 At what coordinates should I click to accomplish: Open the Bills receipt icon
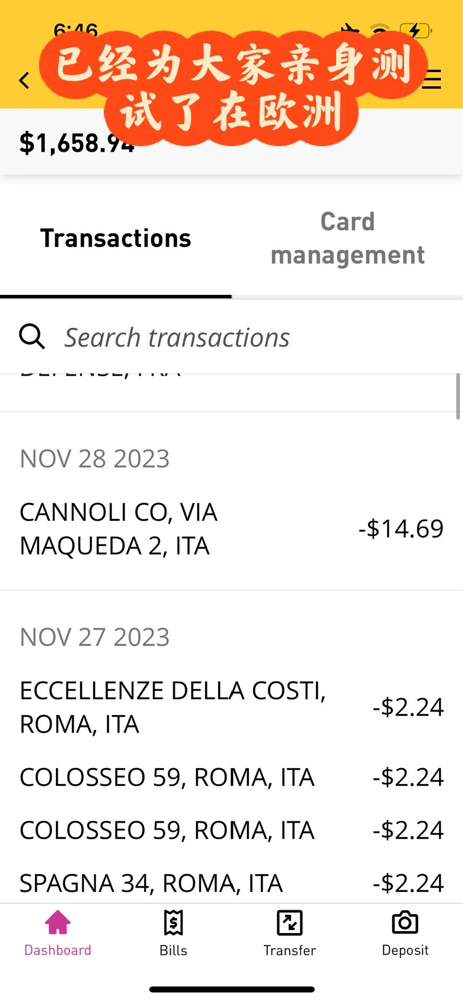coord(173,922)
